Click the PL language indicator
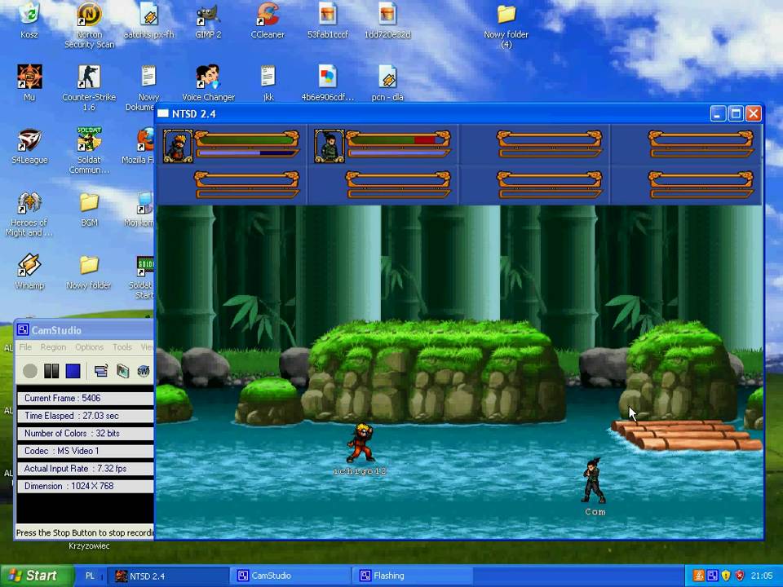 pos(90,576)
